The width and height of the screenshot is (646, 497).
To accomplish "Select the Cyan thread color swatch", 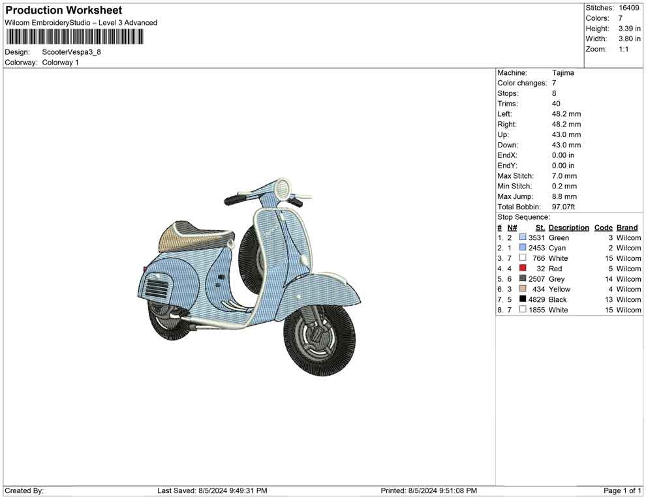I will coord(523,248).
